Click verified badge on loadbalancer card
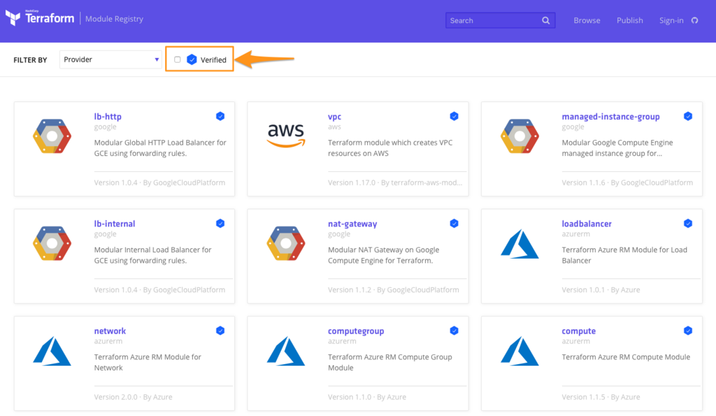The width and height of the screenshot is (716, 416). coord(688,223)
